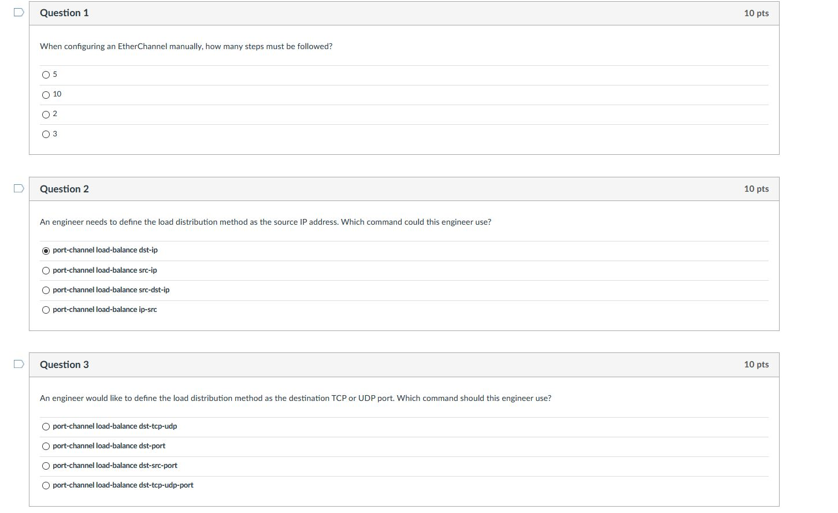Select port-channel load-balance ip-src in Question 2
838x513 pixels.
coord(46,310)
